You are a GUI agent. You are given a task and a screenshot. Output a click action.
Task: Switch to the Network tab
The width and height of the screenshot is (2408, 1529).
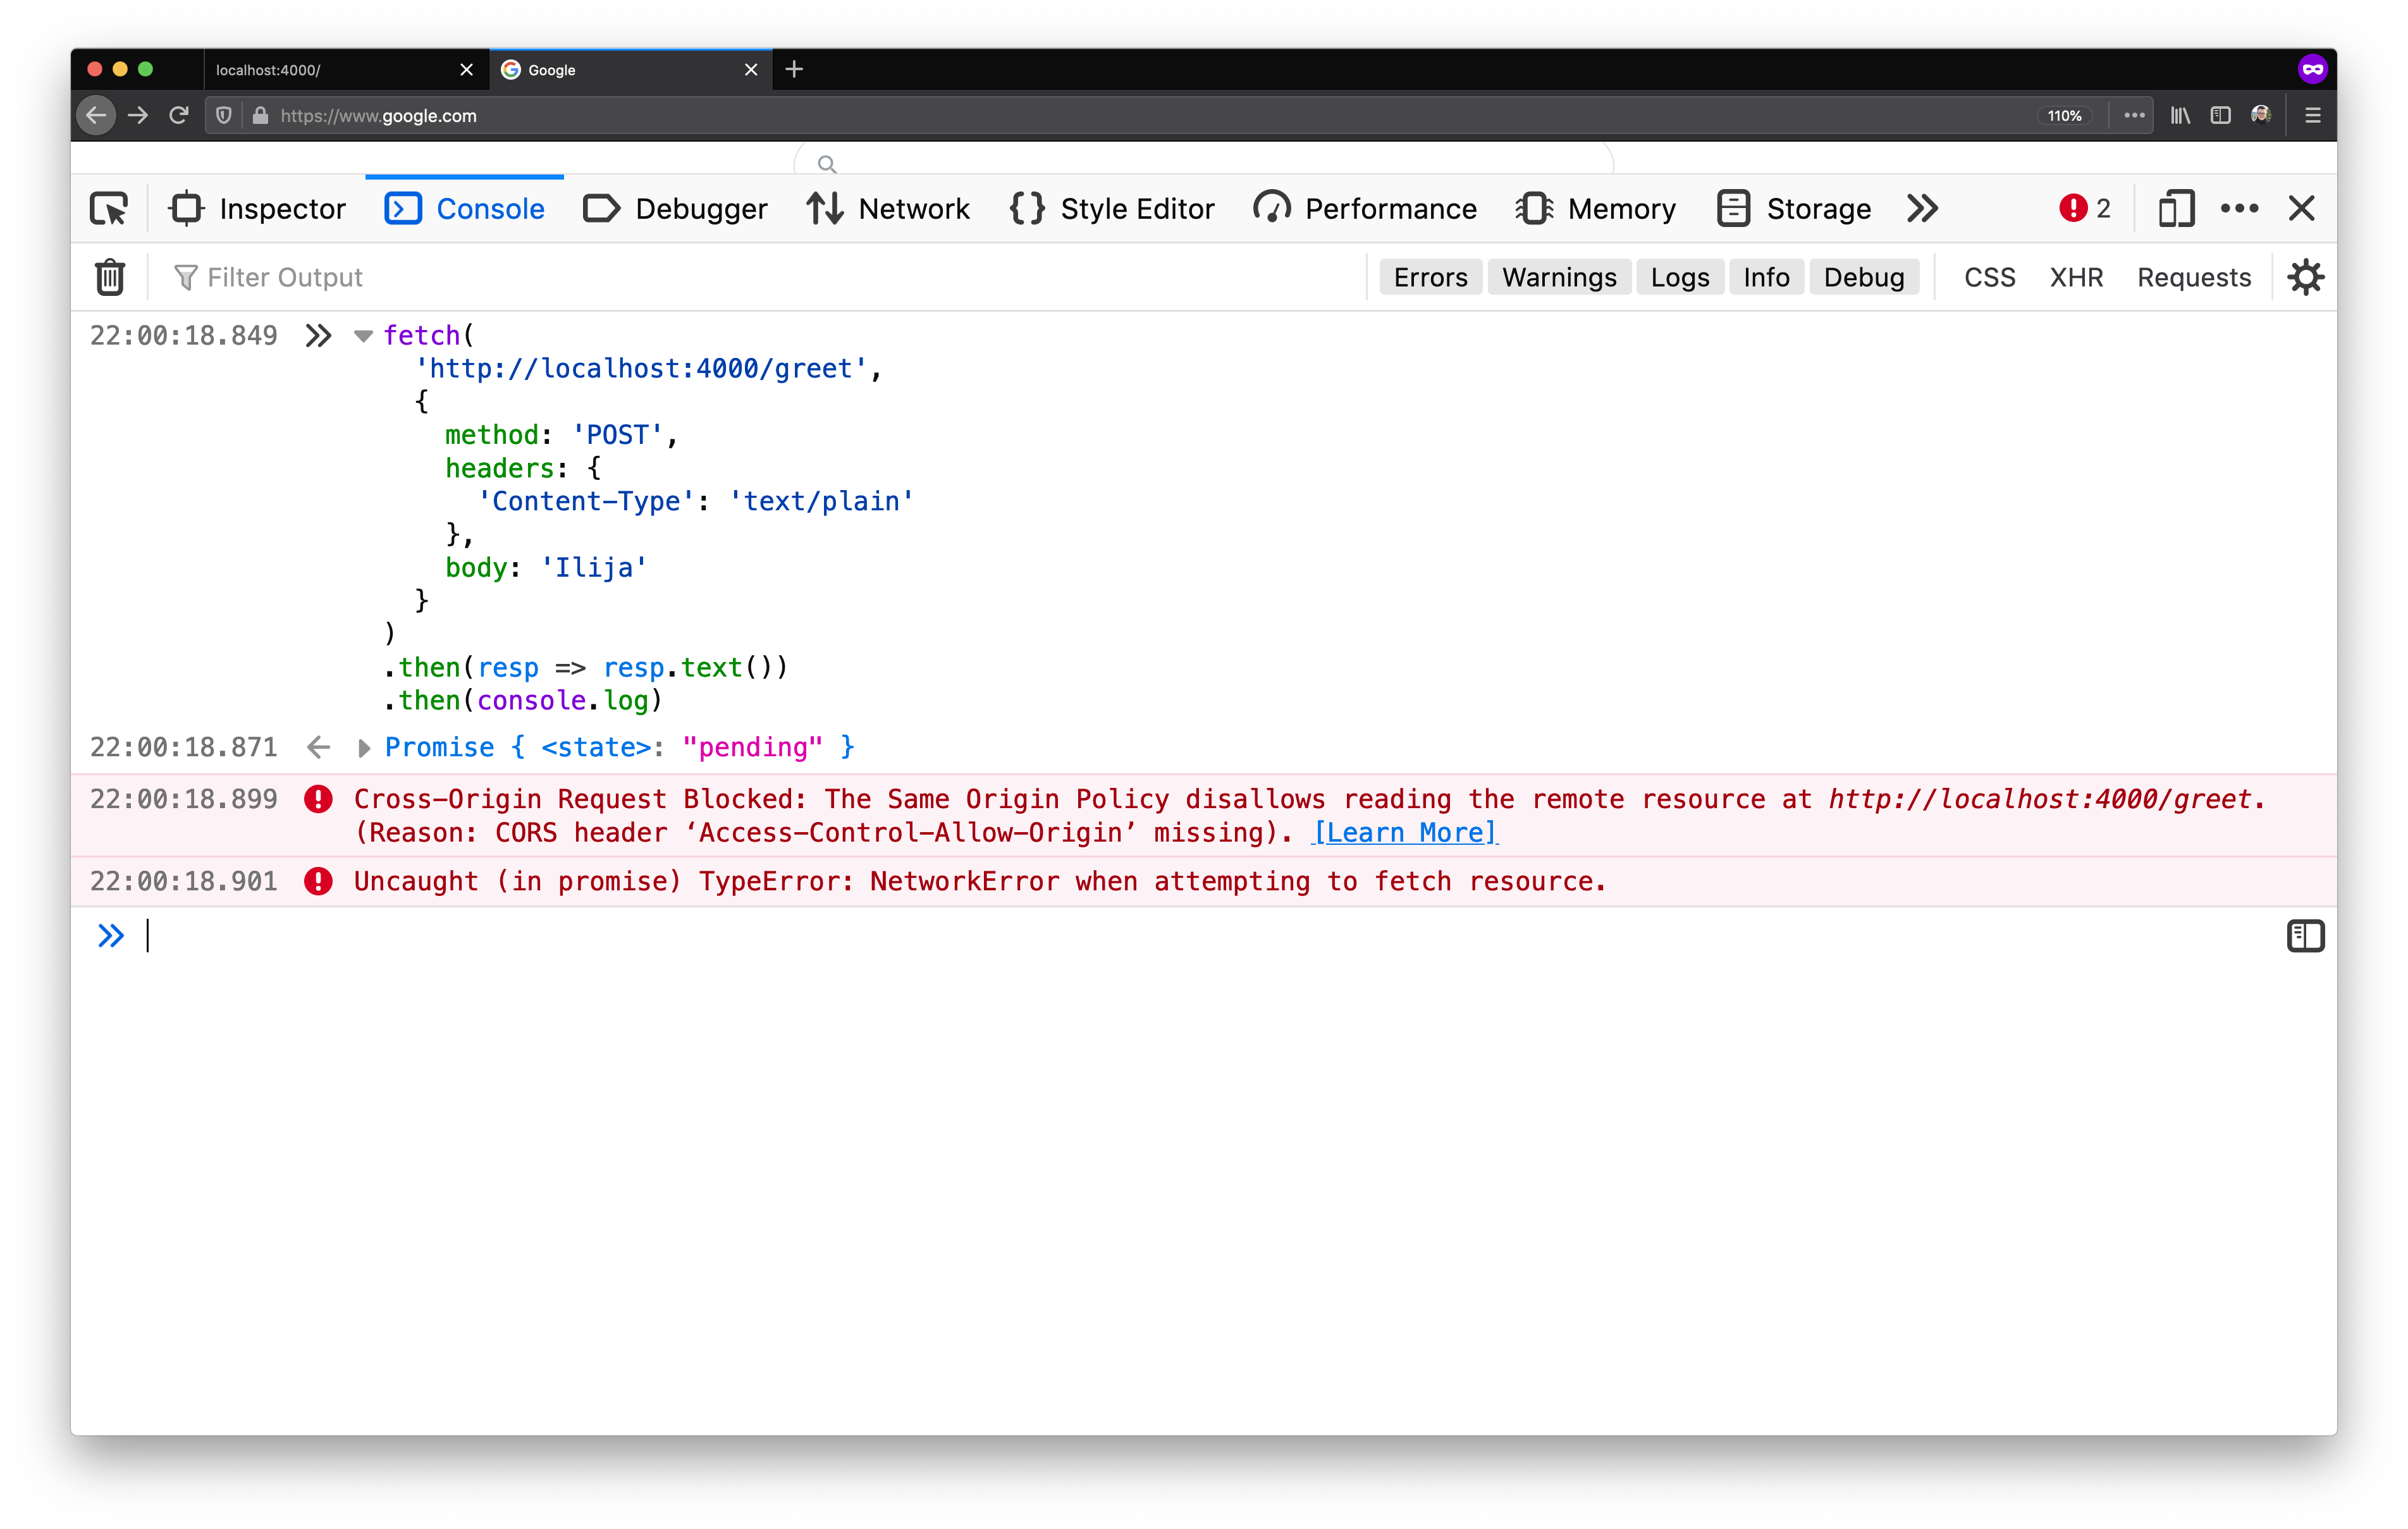coord(888,208)
